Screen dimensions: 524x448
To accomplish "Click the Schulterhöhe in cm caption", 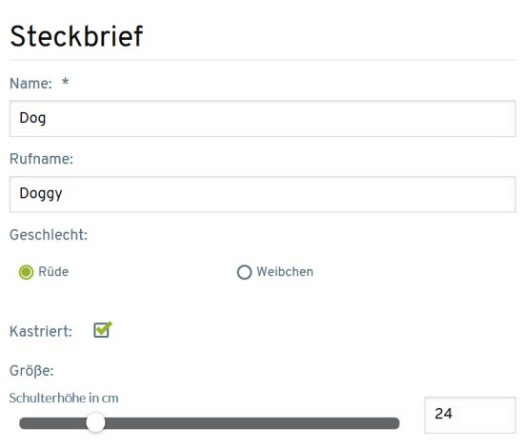I will [x=64, y=398].
